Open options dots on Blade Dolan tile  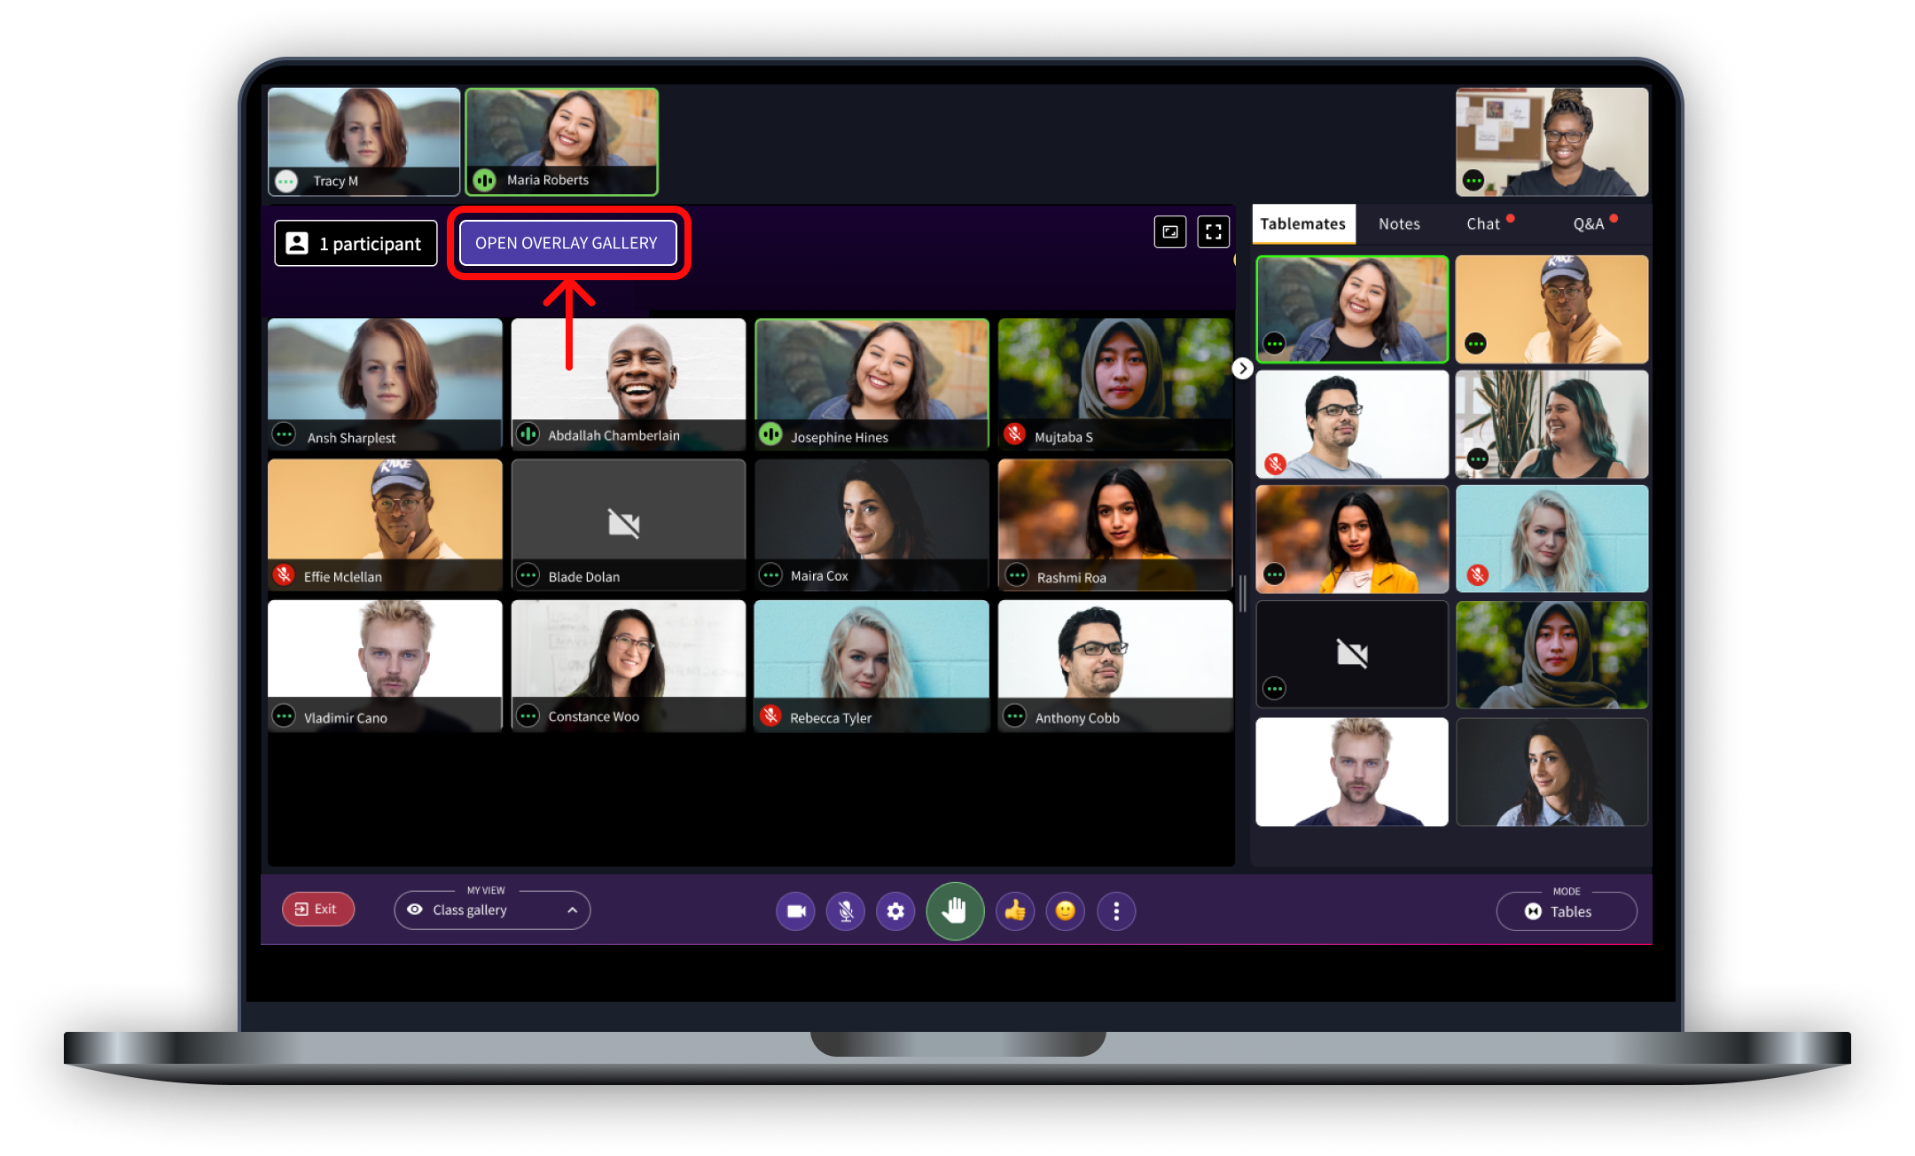tap(528, 575)
